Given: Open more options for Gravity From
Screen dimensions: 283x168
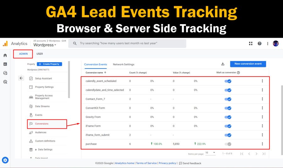Looking at the screenshot, I should point(262,117).
